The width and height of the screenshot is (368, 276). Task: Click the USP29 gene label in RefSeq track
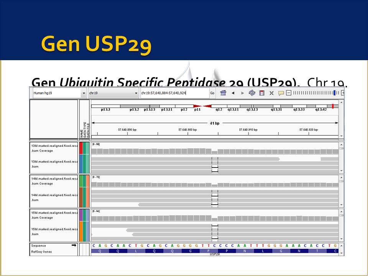(x=215, y=254)
